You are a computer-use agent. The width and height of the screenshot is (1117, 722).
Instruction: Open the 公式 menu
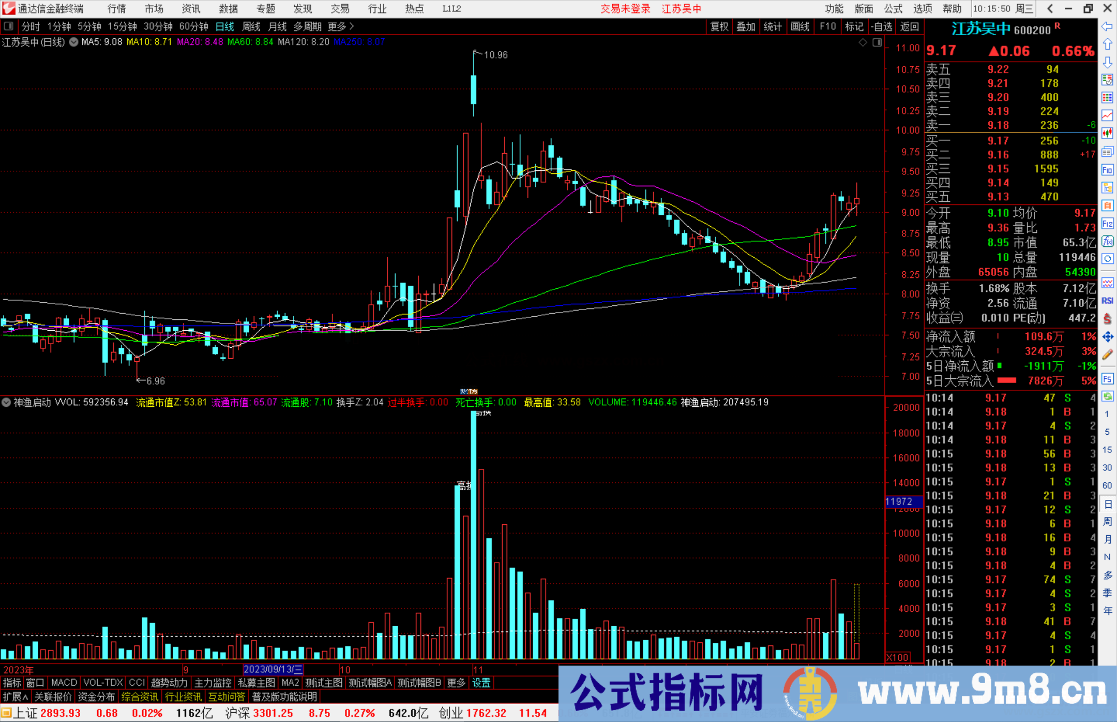(893, 9)
